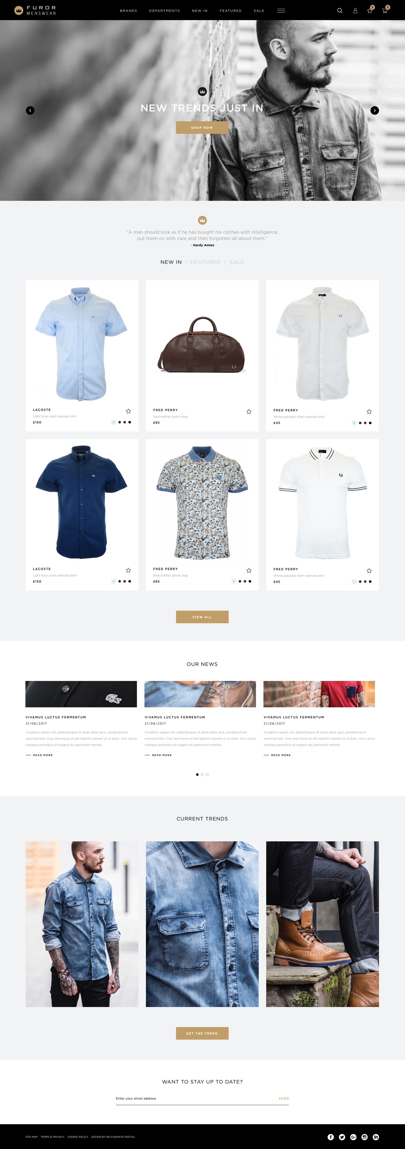Open the Instagram icon in footer

364,1137
